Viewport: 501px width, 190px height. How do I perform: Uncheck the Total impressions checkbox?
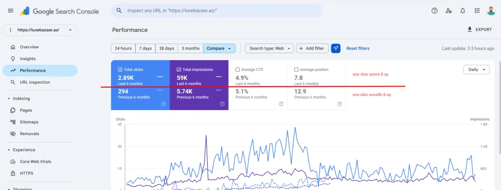pyautogui.click(x=179, y=69)
